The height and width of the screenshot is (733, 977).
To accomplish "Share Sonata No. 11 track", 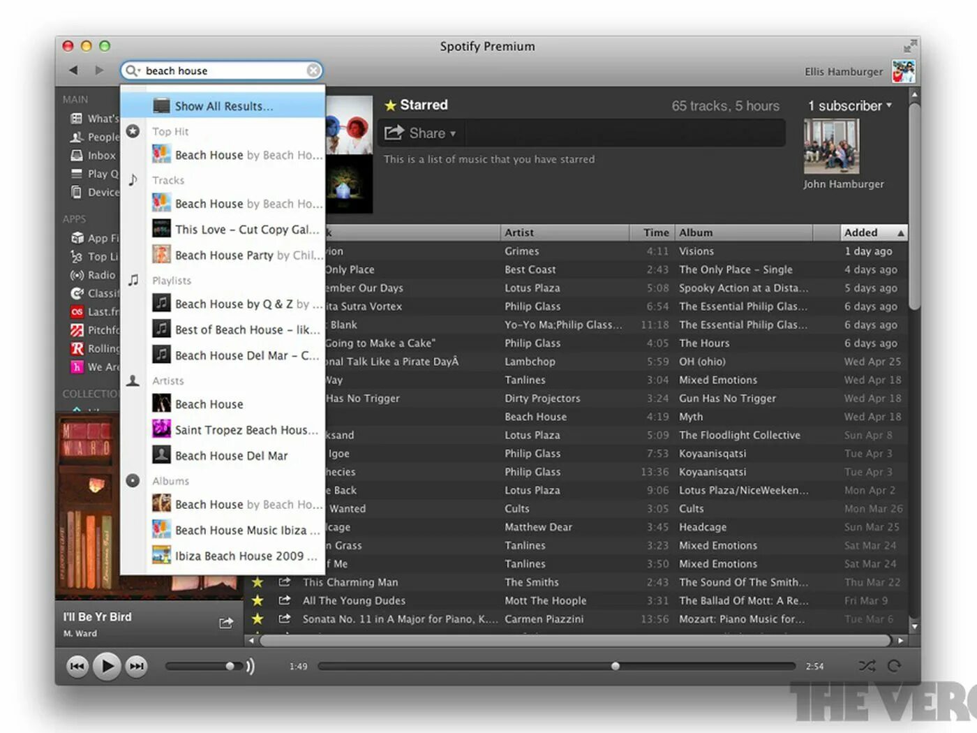I will coord(285,619).
